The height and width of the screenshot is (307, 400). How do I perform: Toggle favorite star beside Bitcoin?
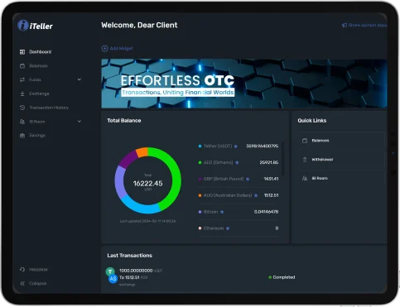(x=222, y=212)
